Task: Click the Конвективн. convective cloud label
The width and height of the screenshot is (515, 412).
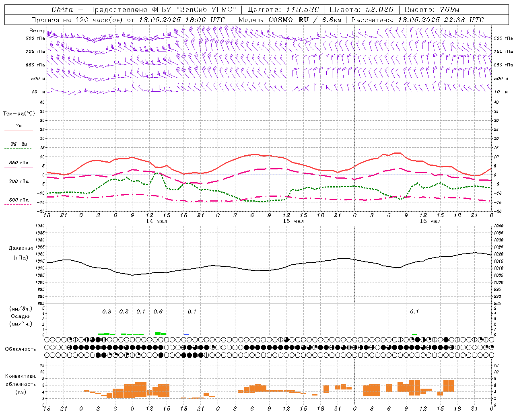Action: 21,376
